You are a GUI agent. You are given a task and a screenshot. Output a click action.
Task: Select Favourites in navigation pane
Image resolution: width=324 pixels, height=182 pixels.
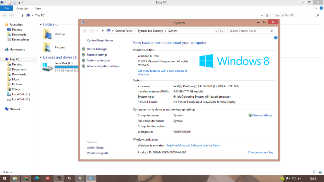16,25
